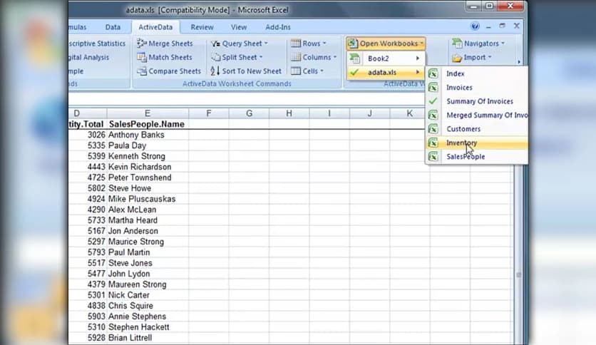Choose SalesPeople from the sheet list

[477, 157]
